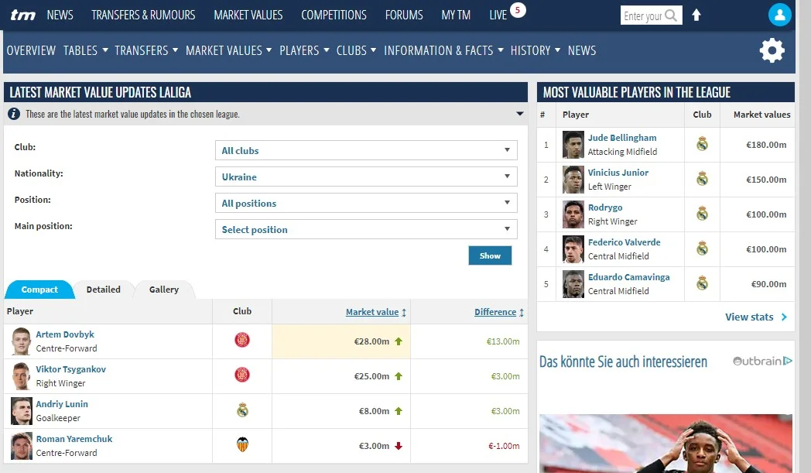Viewport: 811px width, 473px height.
Task: Click Jude Bellingham's player photo
Action: (573, 145)
